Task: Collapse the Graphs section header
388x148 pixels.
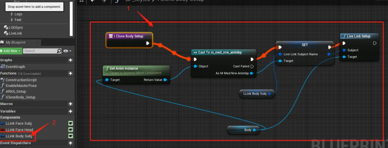Action: 6,60
